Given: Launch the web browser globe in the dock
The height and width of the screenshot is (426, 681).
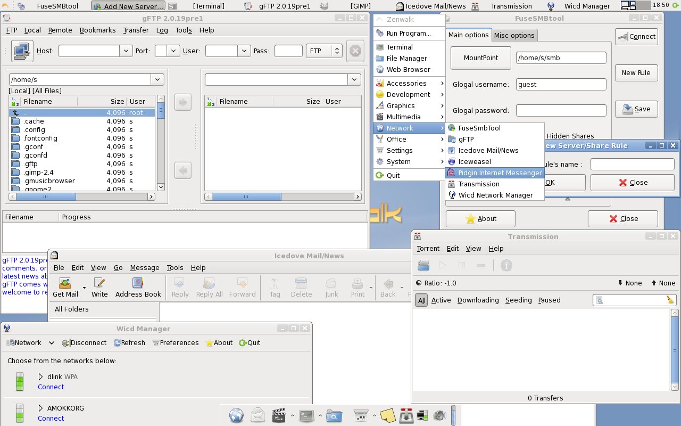Looking at the screenshot, I should 237,415.
